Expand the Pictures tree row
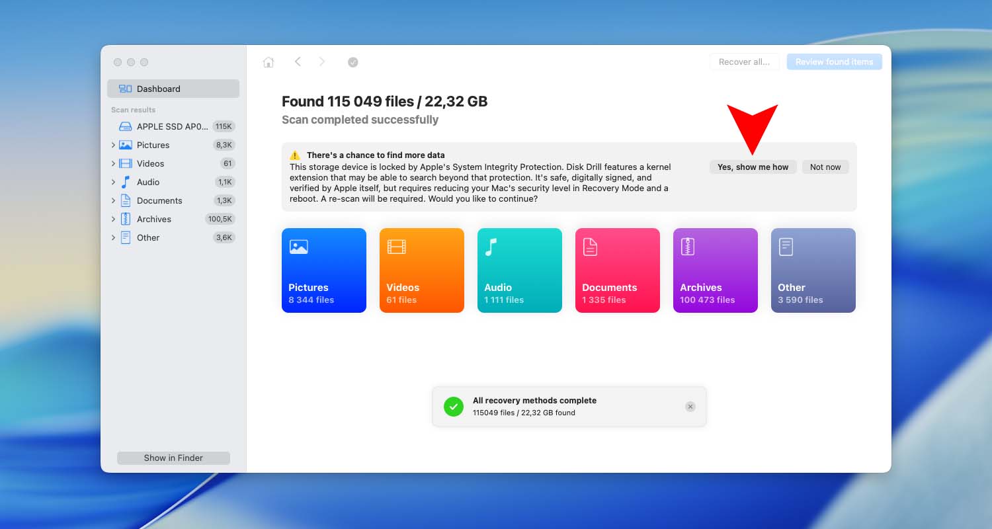The image size is (992, 529). (113, 145)
